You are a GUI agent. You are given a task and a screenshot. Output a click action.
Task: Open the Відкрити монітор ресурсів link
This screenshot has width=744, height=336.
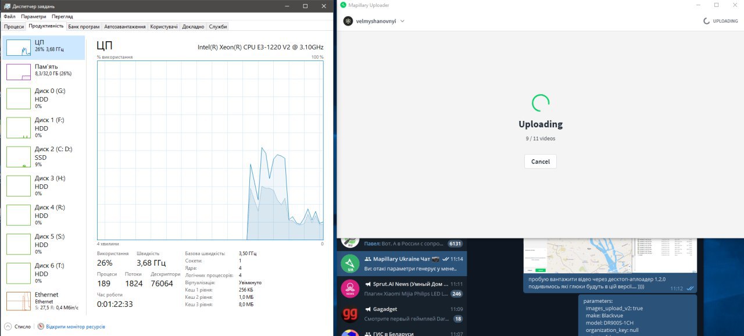point(76,327)
